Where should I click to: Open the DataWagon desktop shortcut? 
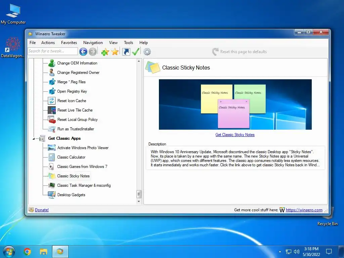click(x=12, y=47)
